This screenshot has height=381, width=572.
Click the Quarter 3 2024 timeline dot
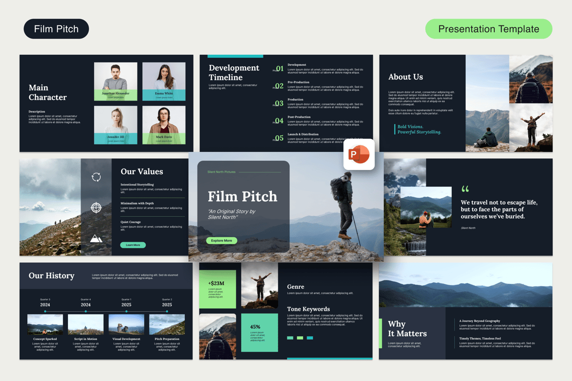click(45, 311)
